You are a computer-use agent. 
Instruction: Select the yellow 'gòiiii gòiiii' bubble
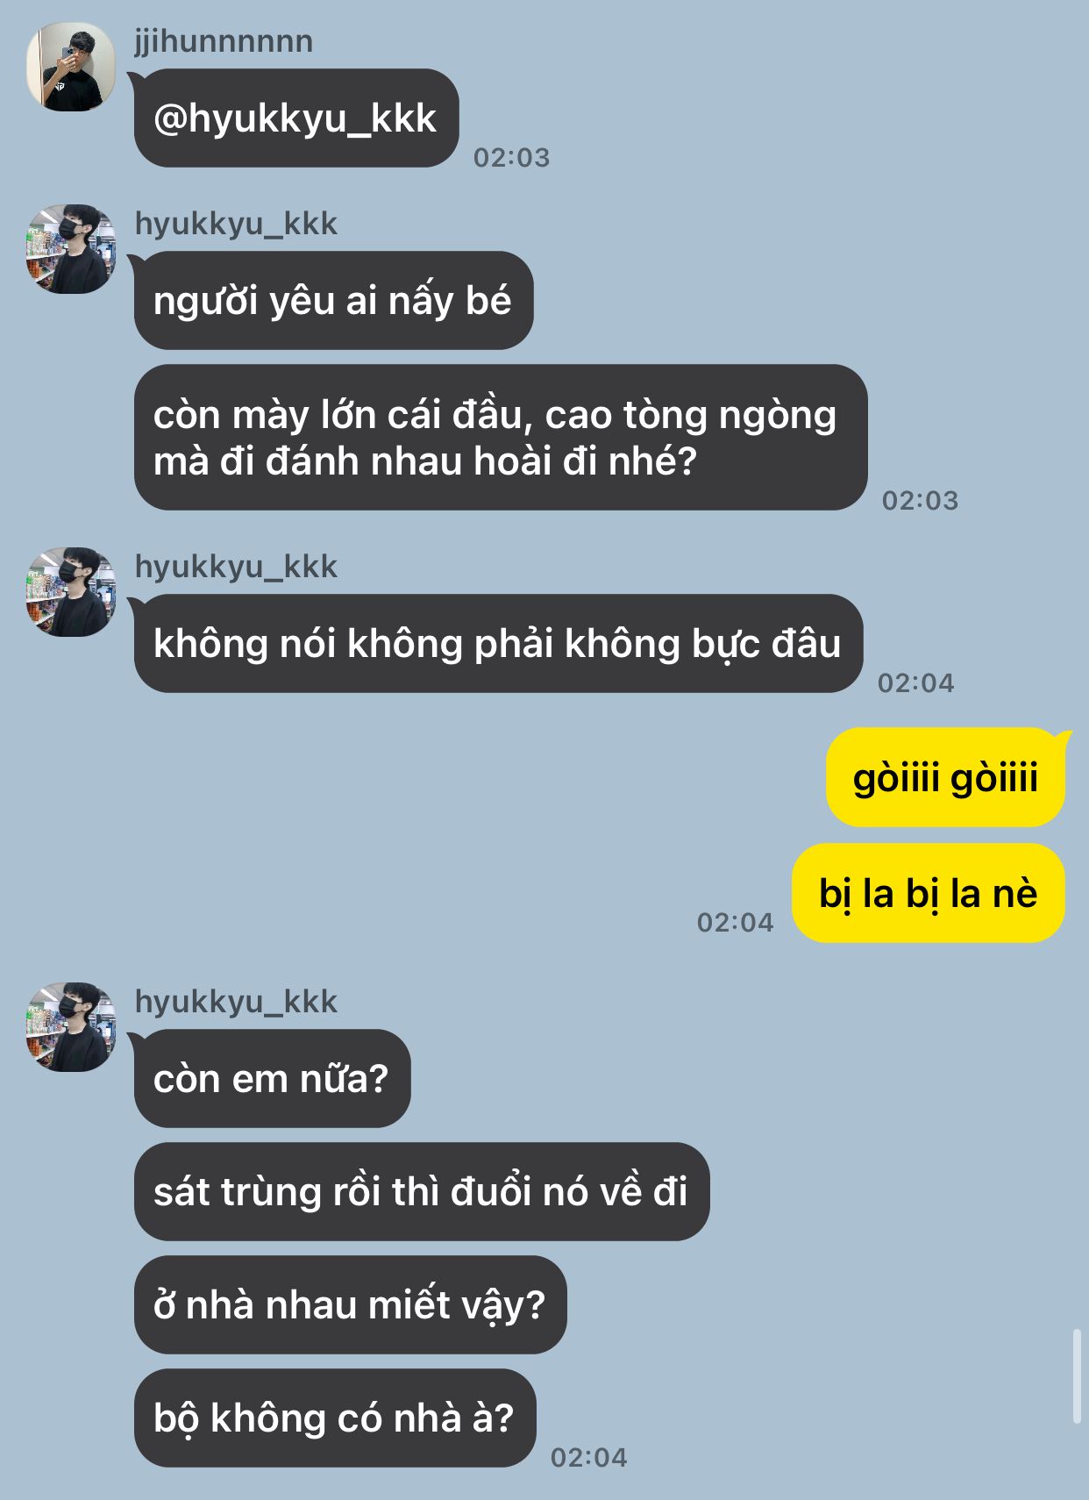point(945,778)
